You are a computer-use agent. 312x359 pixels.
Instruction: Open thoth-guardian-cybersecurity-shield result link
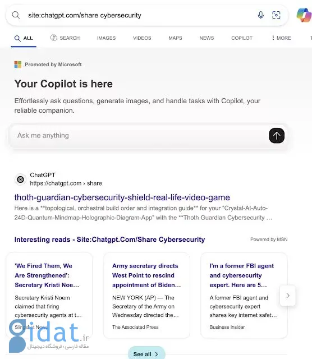tap(122, 197)
